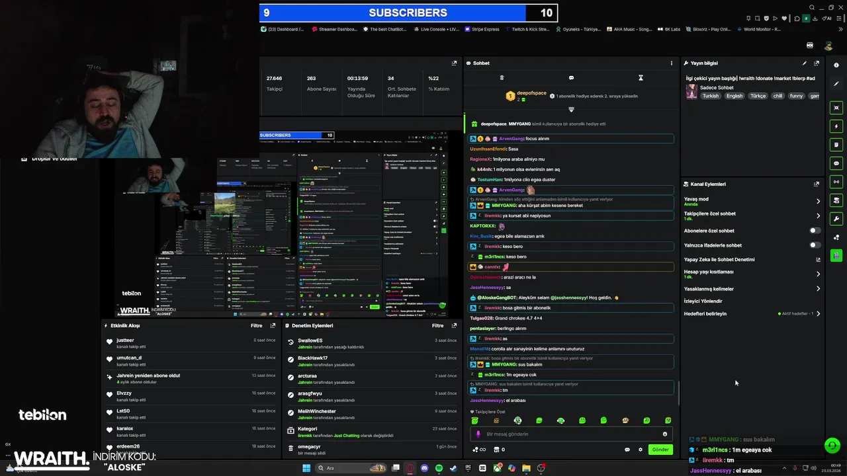The width and height of the screenshot is (847, 476).
Task: Click the focus-frame sidebar button
Action: click(836, 108)
